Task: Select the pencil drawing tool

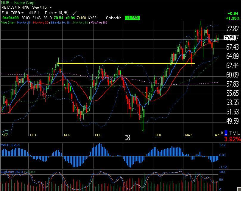Action: pos(75,13)
